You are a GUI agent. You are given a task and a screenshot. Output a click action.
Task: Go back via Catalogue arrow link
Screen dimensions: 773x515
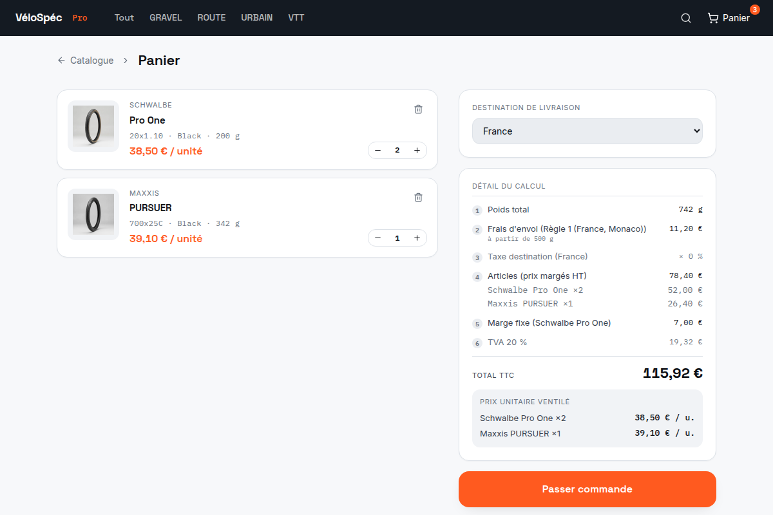tap(86, 61)
